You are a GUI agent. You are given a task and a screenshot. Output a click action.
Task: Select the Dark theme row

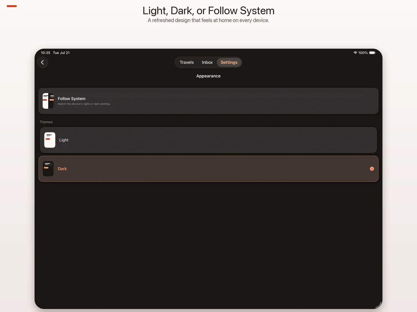(x=208, y=169)
